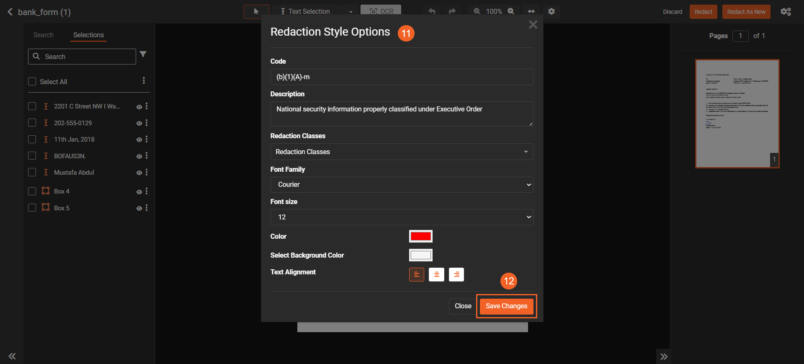Click the Code input field
Image resolution: width=804 pixels, height=364 pixels.
402,77
